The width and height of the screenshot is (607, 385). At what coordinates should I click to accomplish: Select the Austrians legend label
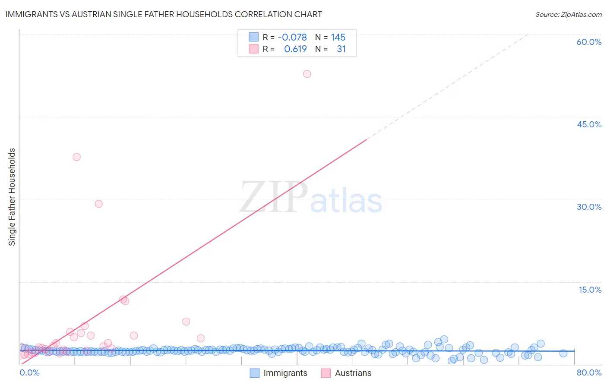click(x=353, y=373)
